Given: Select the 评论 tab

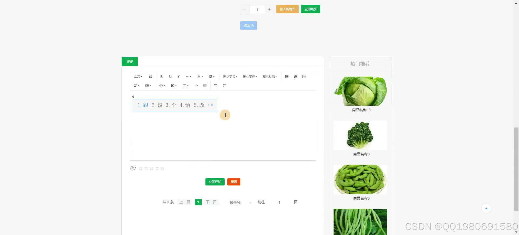Looking at the screenshot, I should coord(130,62).
